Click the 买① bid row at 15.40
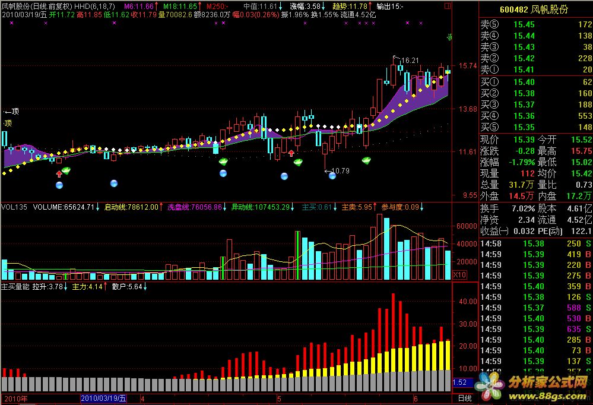This screenshot has height=405, width=593. [536, 82]
